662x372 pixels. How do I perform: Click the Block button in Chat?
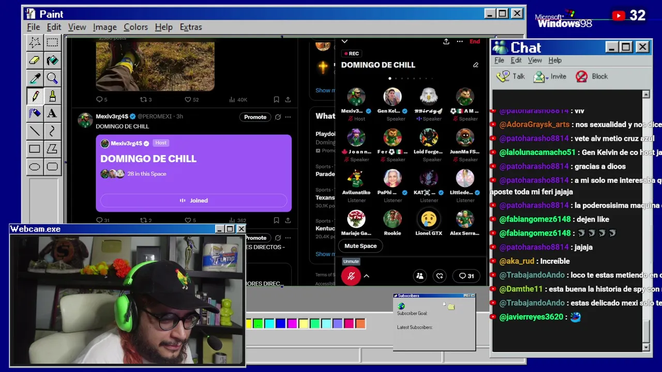[592, 76]
